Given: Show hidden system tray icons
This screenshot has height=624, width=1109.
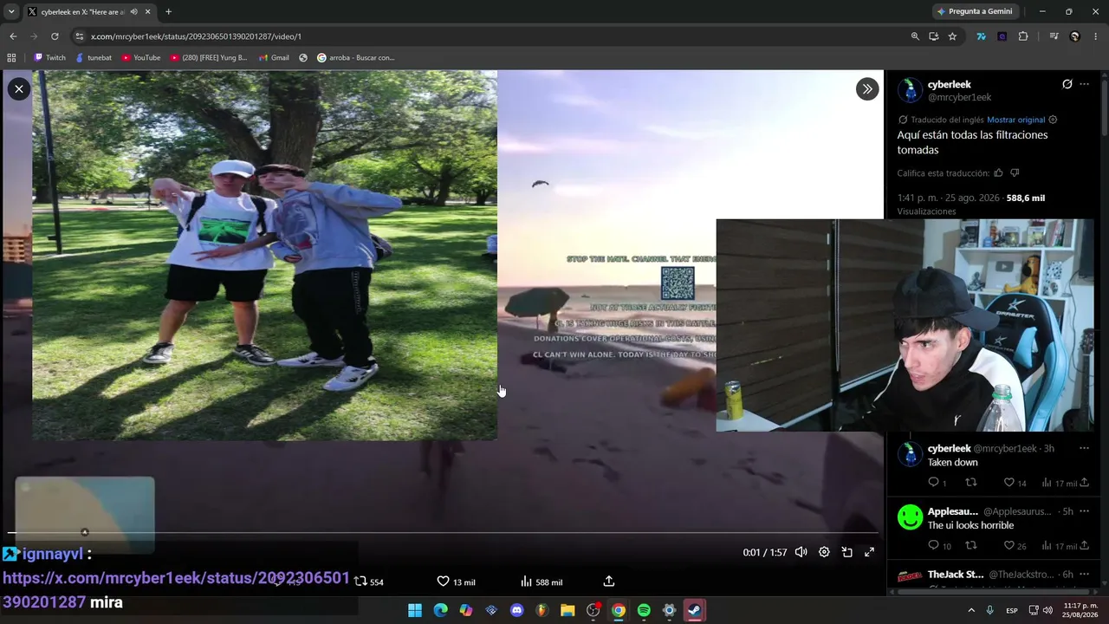Looking at the screenshot, I should [x=971, y=610].
